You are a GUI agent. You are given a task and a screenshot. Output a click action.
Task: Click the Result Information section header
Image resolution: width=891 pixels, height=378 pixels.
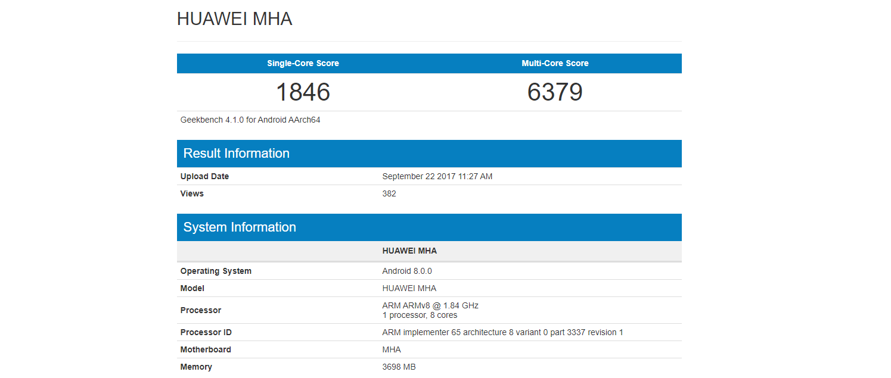pos(429,154)
